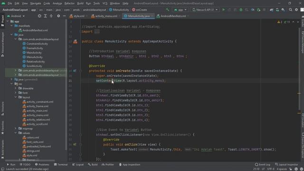Toggle the Project side tool window

pos(2,21)
